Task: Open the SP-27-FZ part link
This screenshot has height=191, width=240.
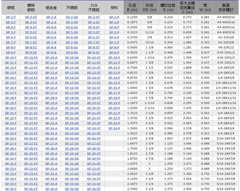Action: click(x=31, y=143)
